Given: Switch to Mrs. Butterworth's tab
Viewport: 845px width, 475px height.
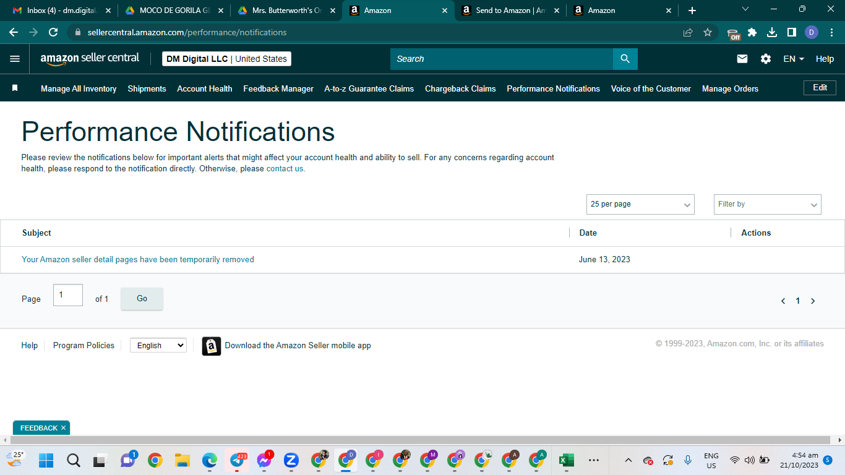Looking at the screenshot, I should tap(286, 11).
